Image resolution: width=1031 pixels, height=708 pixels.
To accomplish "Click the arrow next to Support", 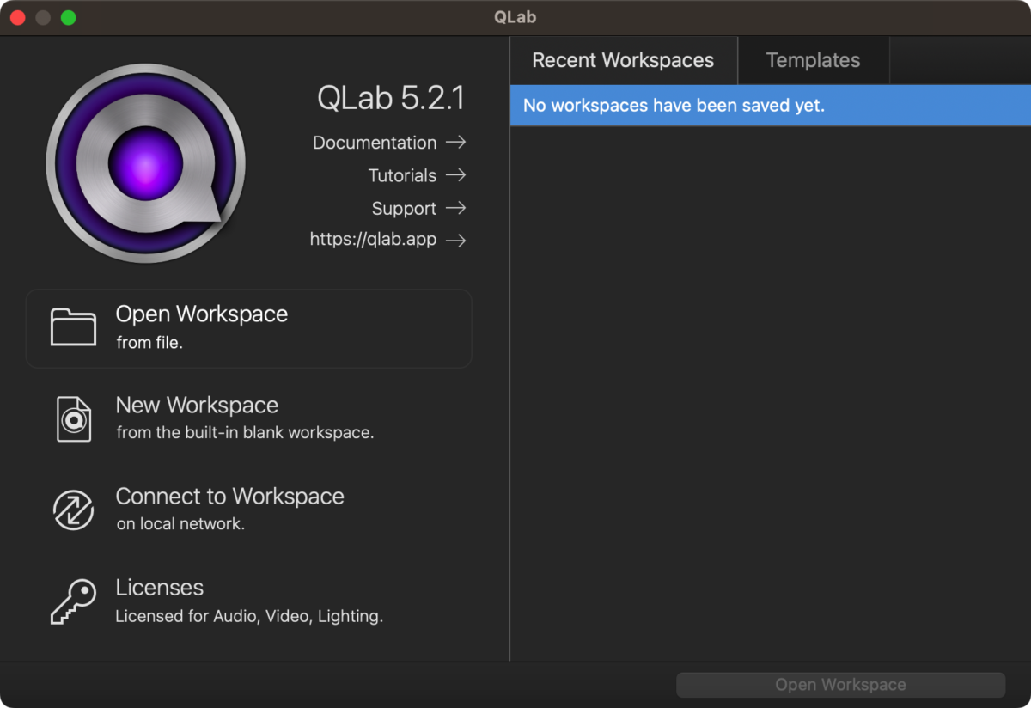I will tap(455, 208).
